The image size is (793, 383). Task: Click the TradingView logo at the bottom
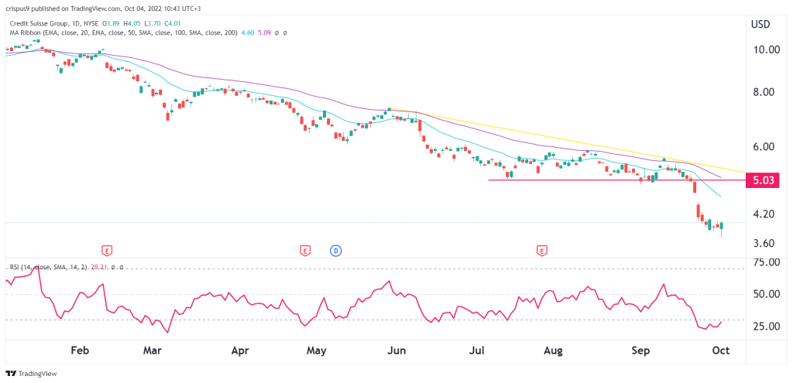tap(31, 374)
